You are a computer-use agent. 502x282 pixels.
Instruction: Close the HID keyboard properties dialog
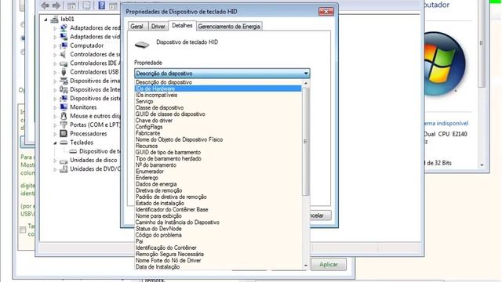coord(326,12)
